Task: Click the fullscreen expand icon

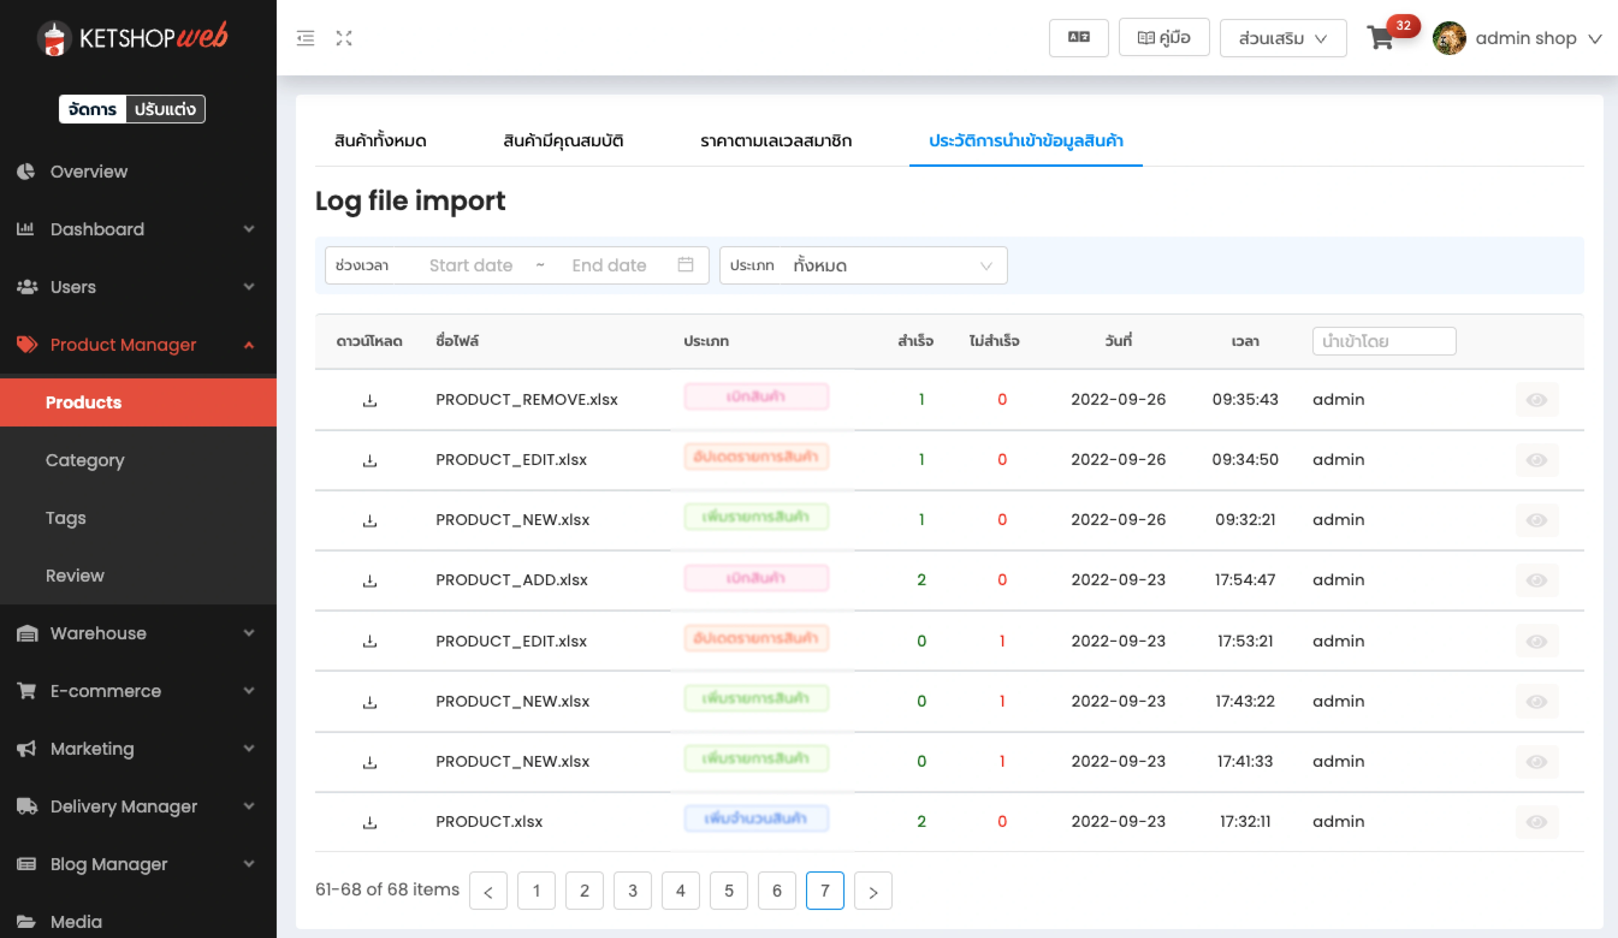Action: (344, 39)
